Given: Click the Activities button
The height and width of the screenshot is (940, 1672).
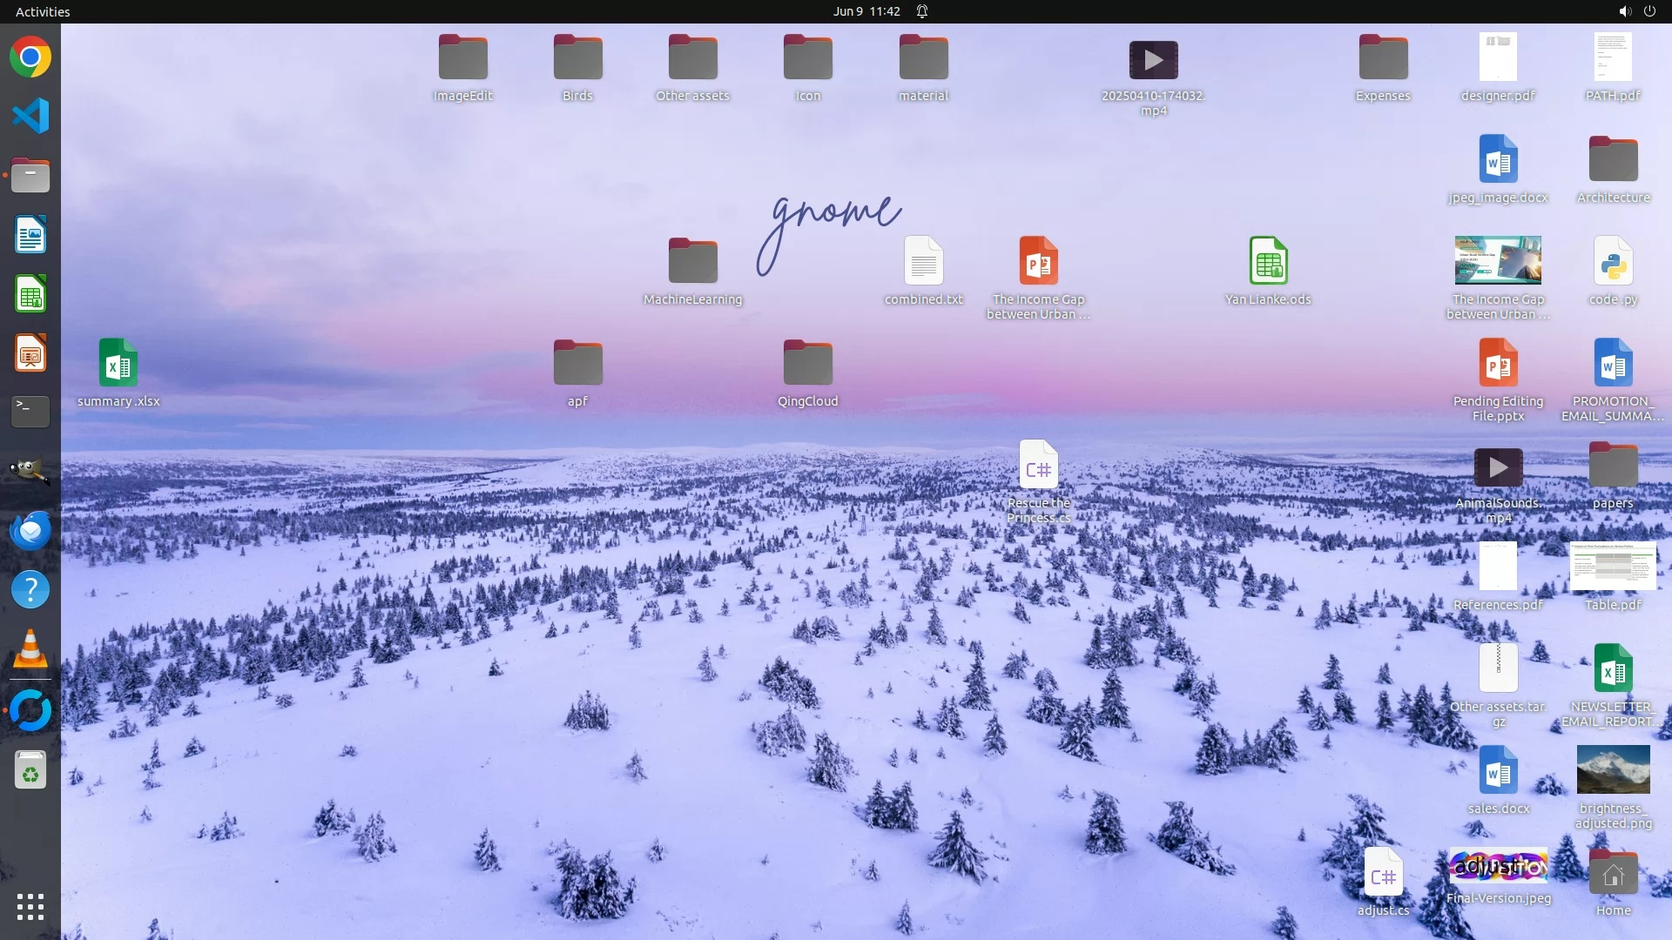Looking at the screenshot, I should click(43, 11).
